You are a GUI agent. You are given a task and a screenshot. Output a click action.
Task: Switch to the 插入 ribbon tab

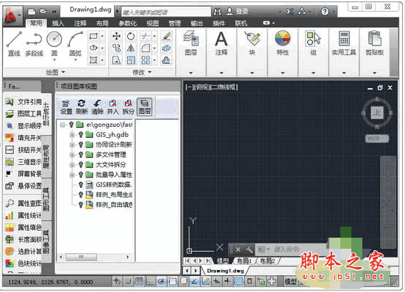[x=58, y=23]
